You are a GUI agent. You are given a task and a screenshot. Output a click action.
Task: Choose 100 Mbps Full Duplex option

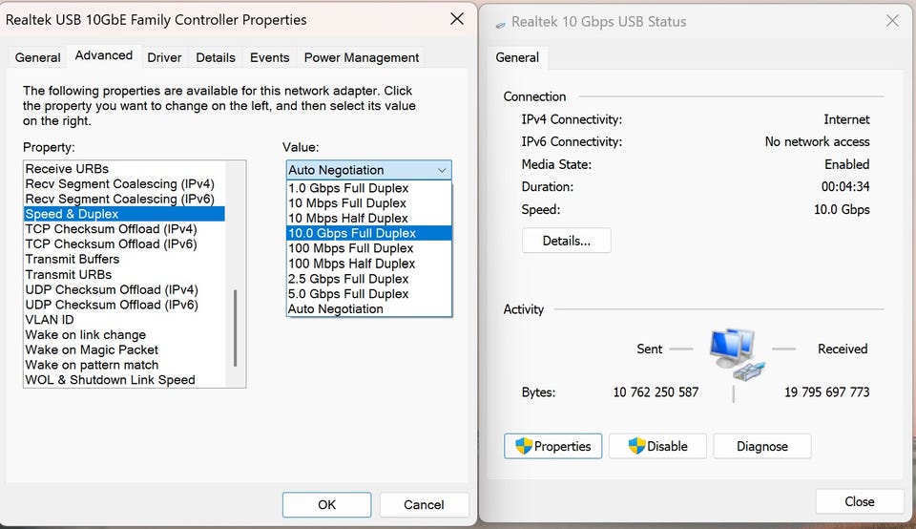(368, 248)
